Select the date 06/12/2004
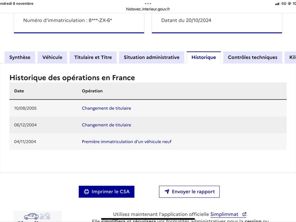This screenshot has width=296, height=222. coord(25,125)
